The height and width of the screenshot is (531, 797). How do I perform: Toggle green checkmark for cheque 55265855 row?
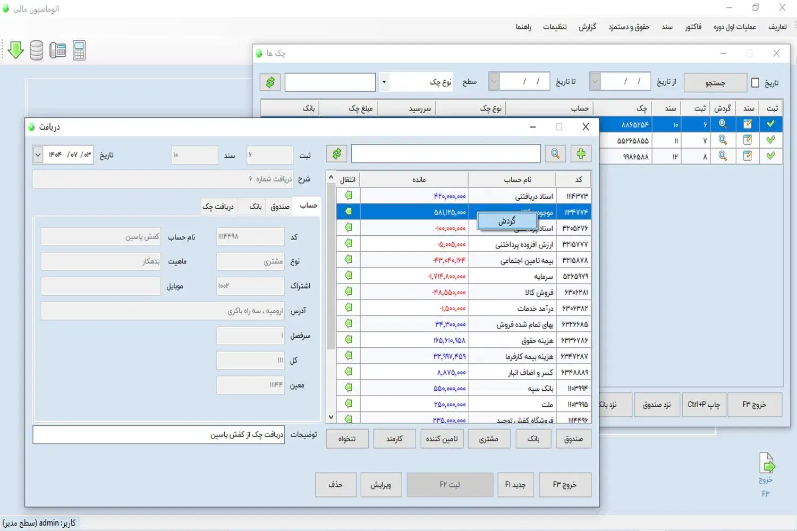tap(770, 140)
